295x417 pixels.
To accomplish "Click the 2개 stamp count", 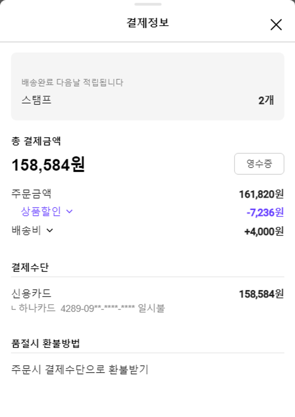I will 266,100.
